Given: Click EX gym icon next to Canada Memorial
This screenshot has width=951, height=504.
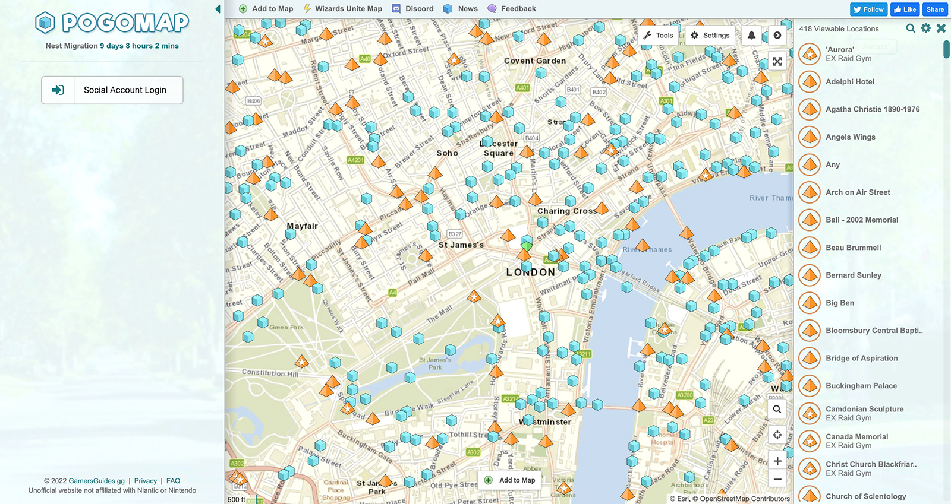Looking at the screenshot, I should click(810, 441).
